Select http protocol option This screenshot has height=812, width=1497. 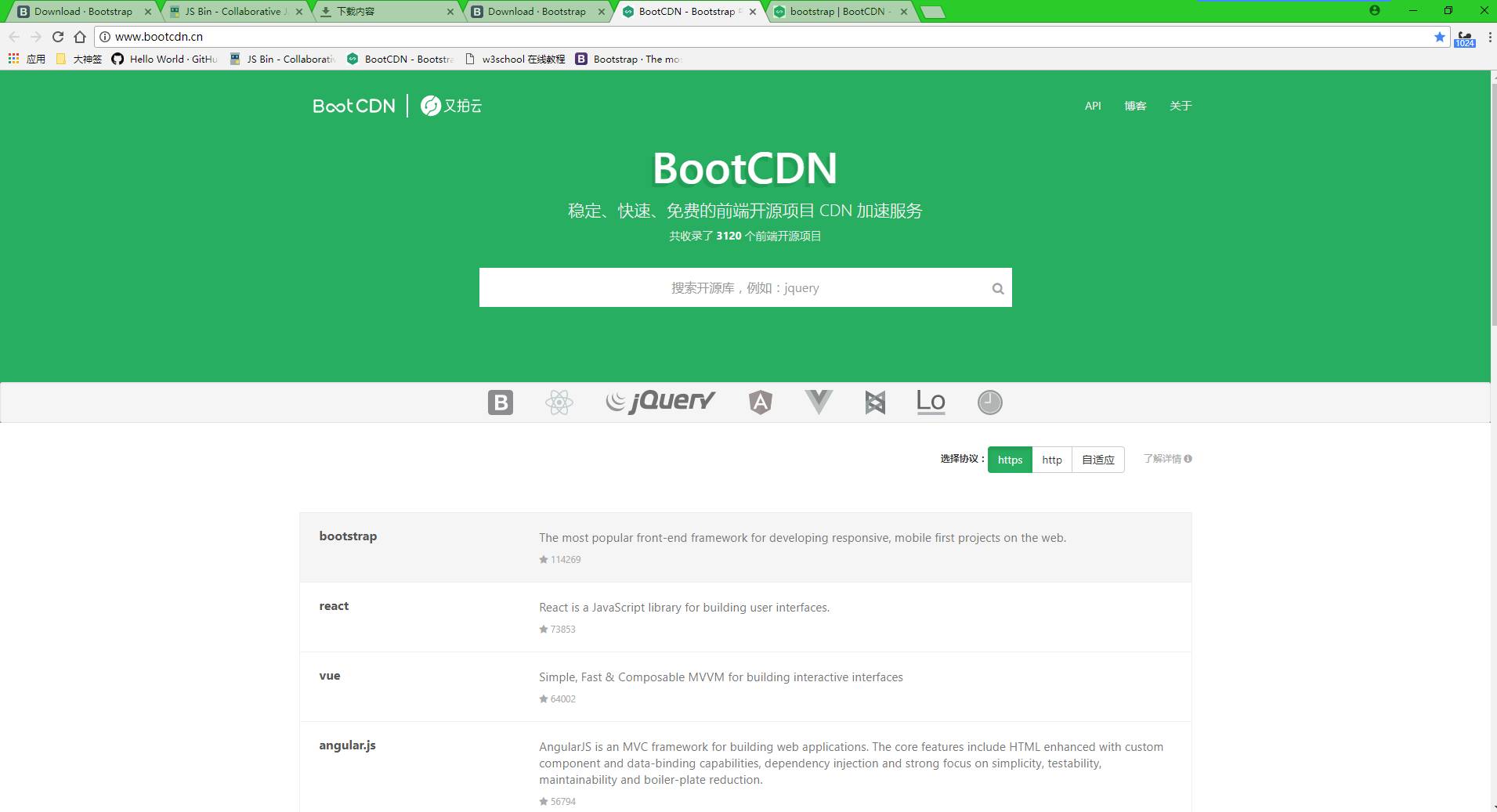(x=1052, y=460)
